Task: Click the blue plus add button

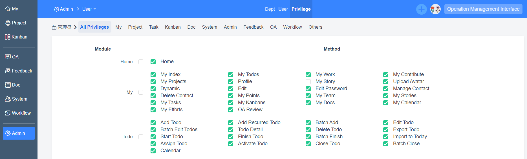Action: (421, 9)
